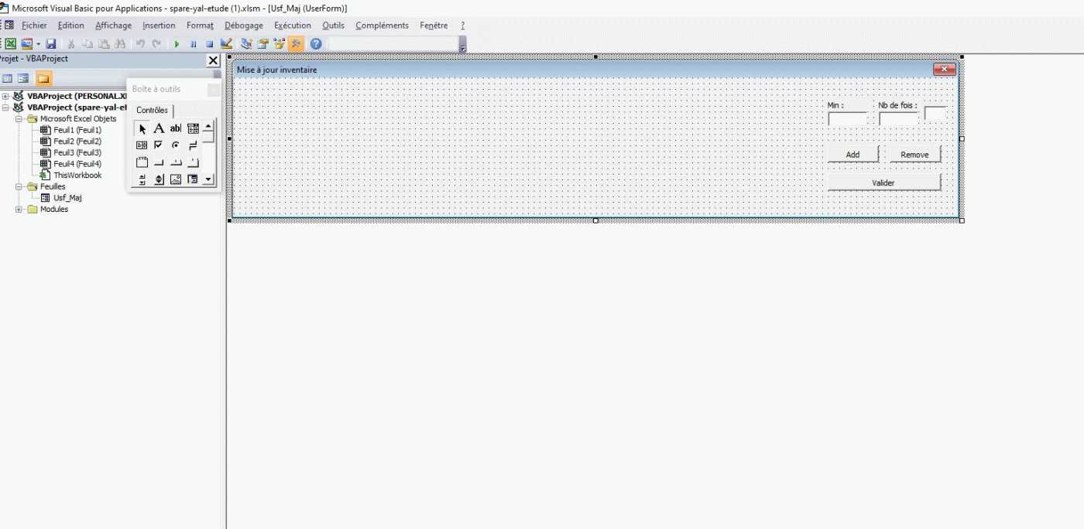
Task: Open the Débogage menu
Action: [x=244, y=26]
